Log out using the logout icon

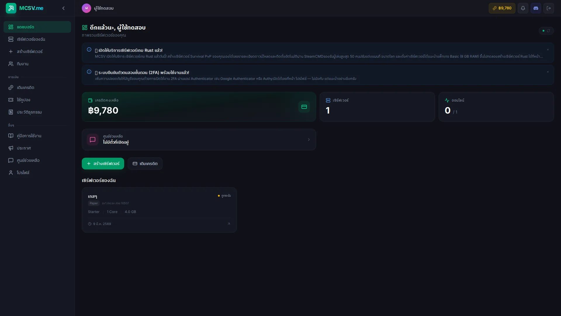click(x=549, y=8)
